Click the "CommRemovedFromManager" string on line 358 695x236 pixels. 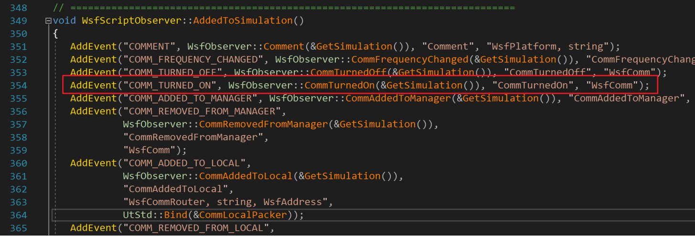tap(191, 138)
